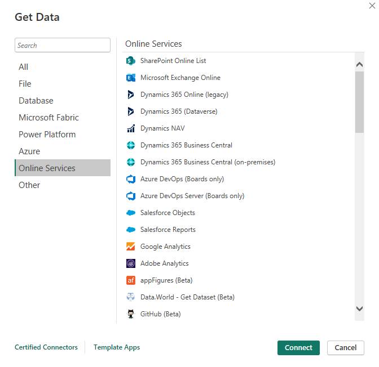
Task: Click the appFigures icon
Action: (x=131, y=280)
